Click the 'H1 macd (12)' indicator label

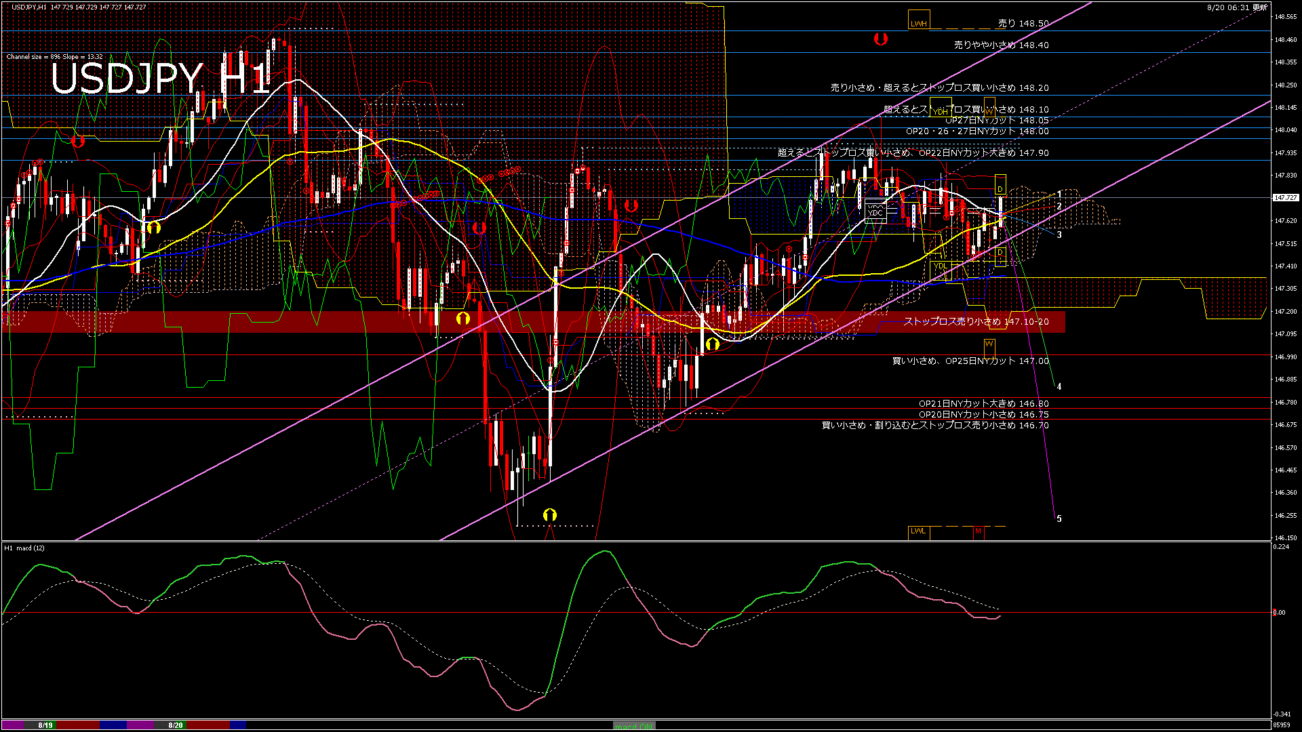point(24,548)
